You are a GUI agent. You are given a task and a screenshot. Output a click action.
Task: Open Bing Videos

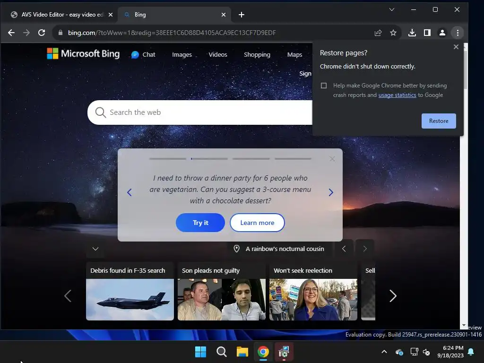pyautogui.click(x=217, y=55)
